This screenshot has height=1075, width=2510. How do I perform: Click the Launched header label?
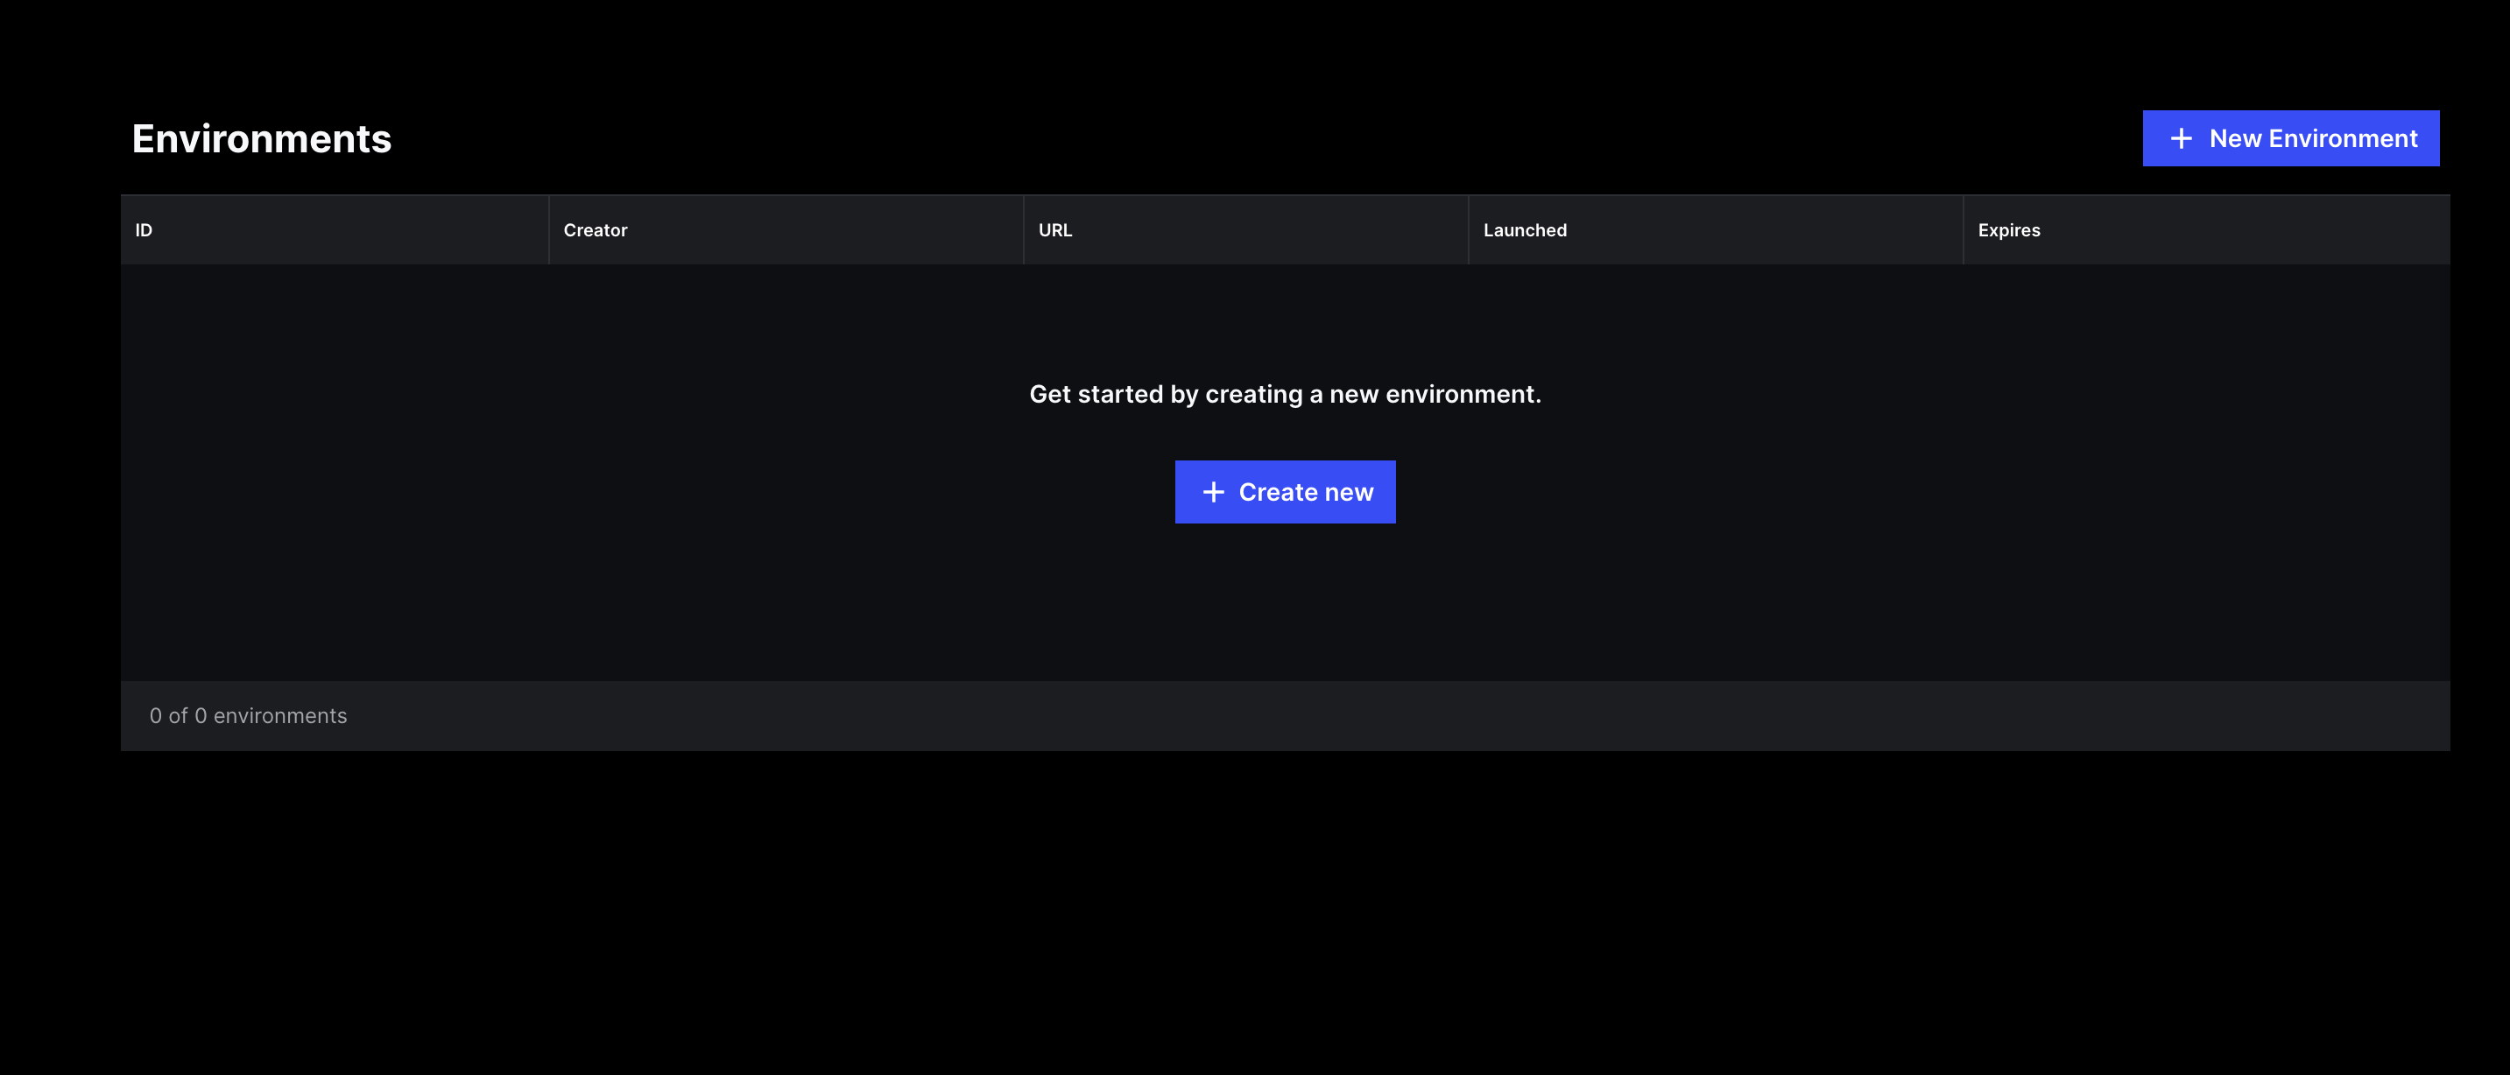1525,230
